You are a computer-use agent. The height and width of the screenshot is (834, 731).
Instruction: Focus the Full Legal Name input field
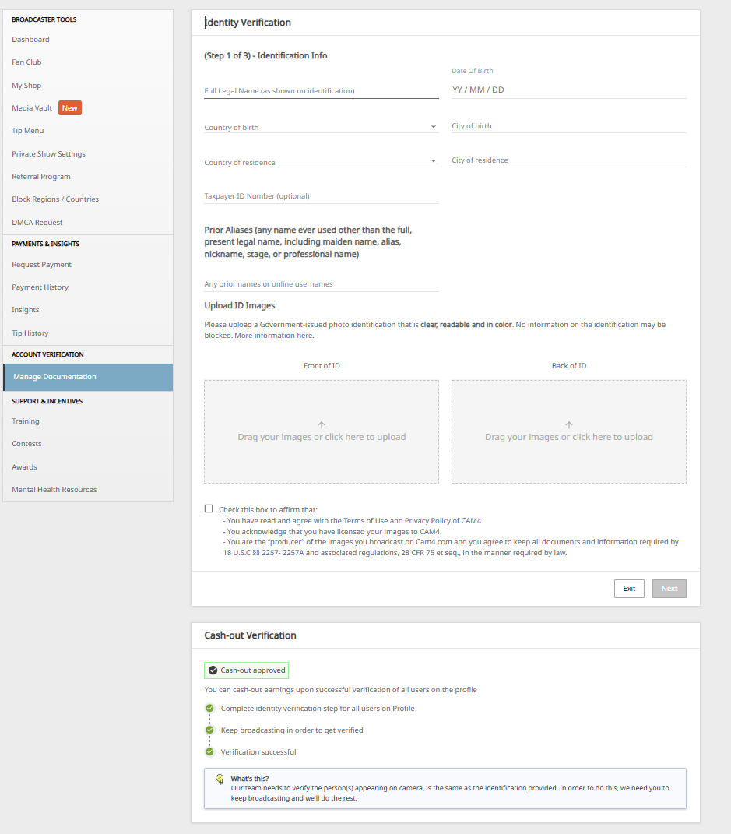(x=321, y=90)
